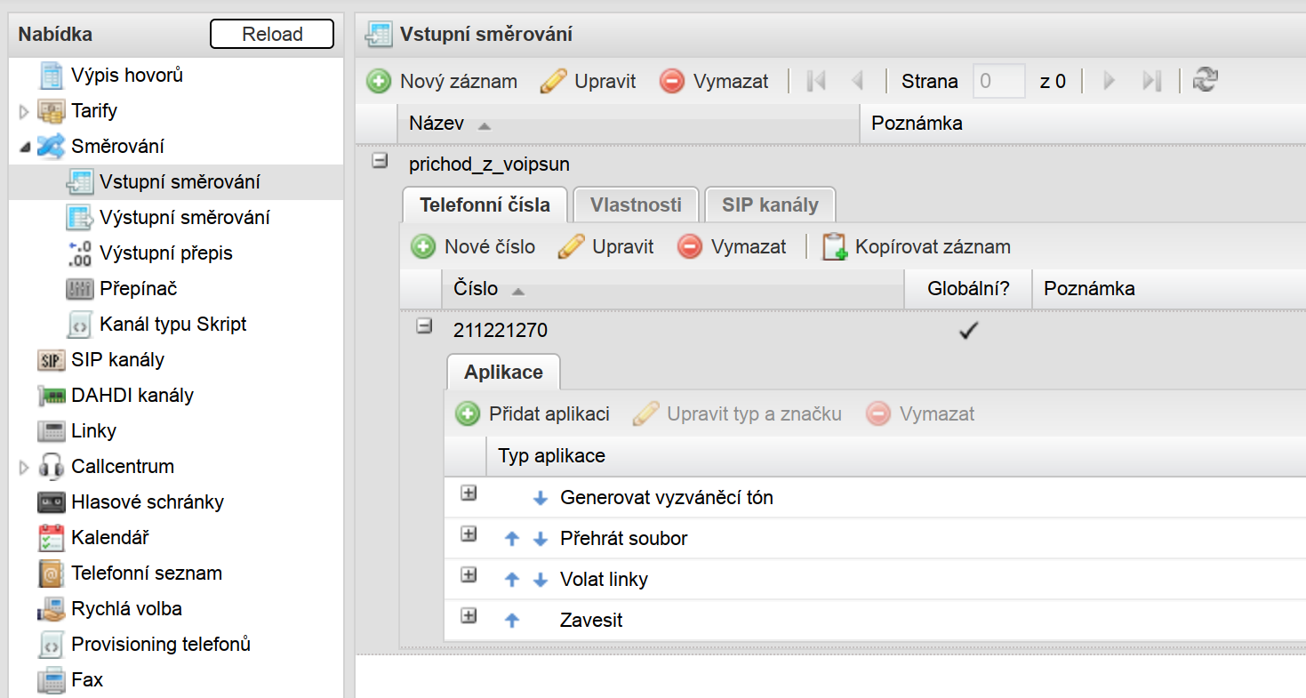
Task: Open Výstupní směrování menu item
Action: (185, 218)
